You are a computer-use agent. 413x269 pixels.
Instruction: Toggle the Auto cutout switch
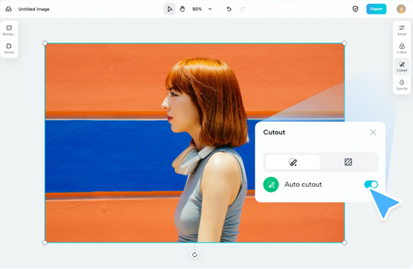click(x=371, y=184)
